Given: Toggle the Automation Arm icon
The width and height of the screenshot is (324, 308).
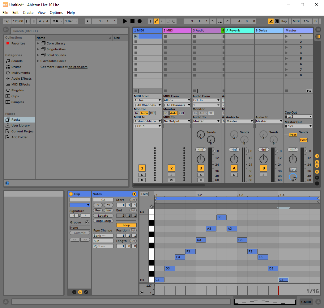Looking at the screenshot, I should click(156, 21).
